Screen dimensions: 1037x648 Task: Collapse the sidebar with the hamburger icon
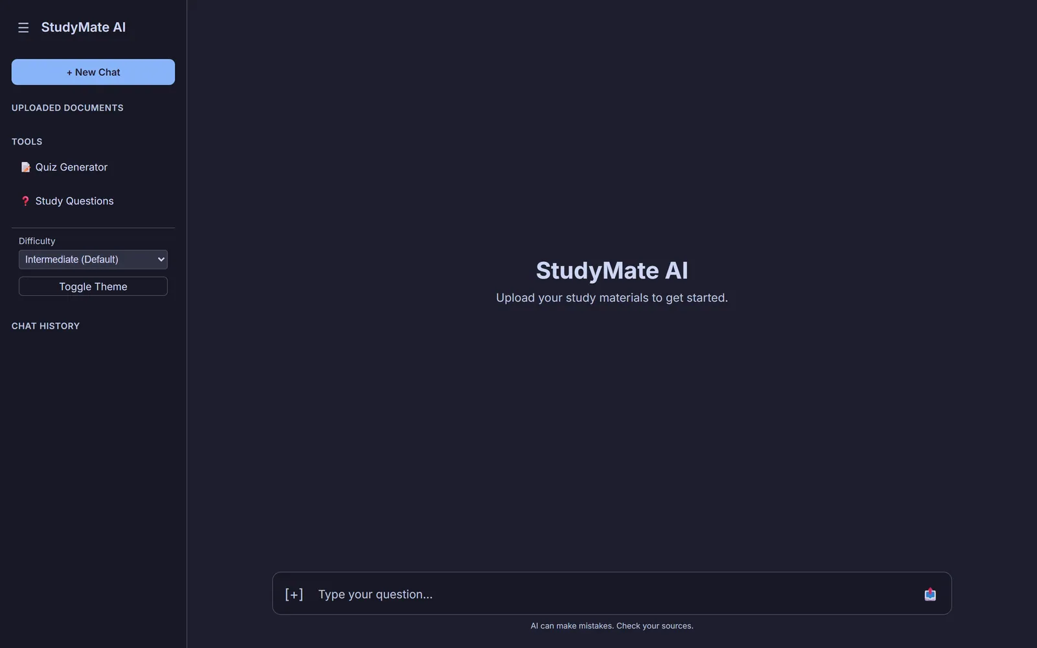[x=23, y=27]
